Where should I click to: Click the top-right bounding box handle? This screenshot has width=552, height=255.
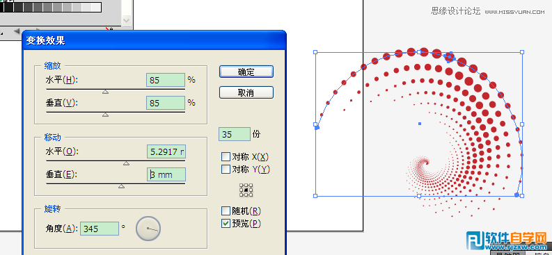pos(522,52)
